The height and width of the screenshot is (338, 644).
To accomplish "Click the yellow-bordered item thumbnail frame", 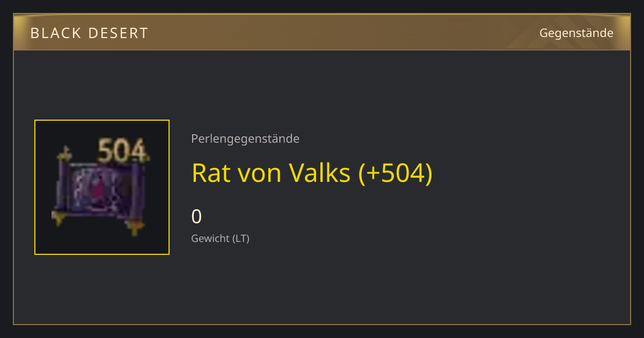I will click(102, 187).
